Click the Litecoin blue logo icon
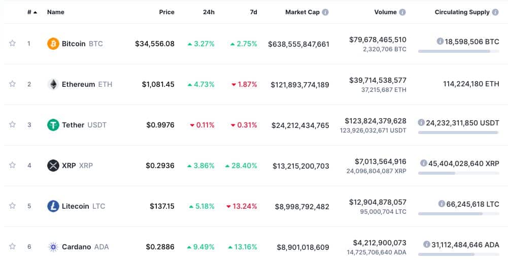Image resolution: width=508 pixels, height=260 pixels. 53,206
